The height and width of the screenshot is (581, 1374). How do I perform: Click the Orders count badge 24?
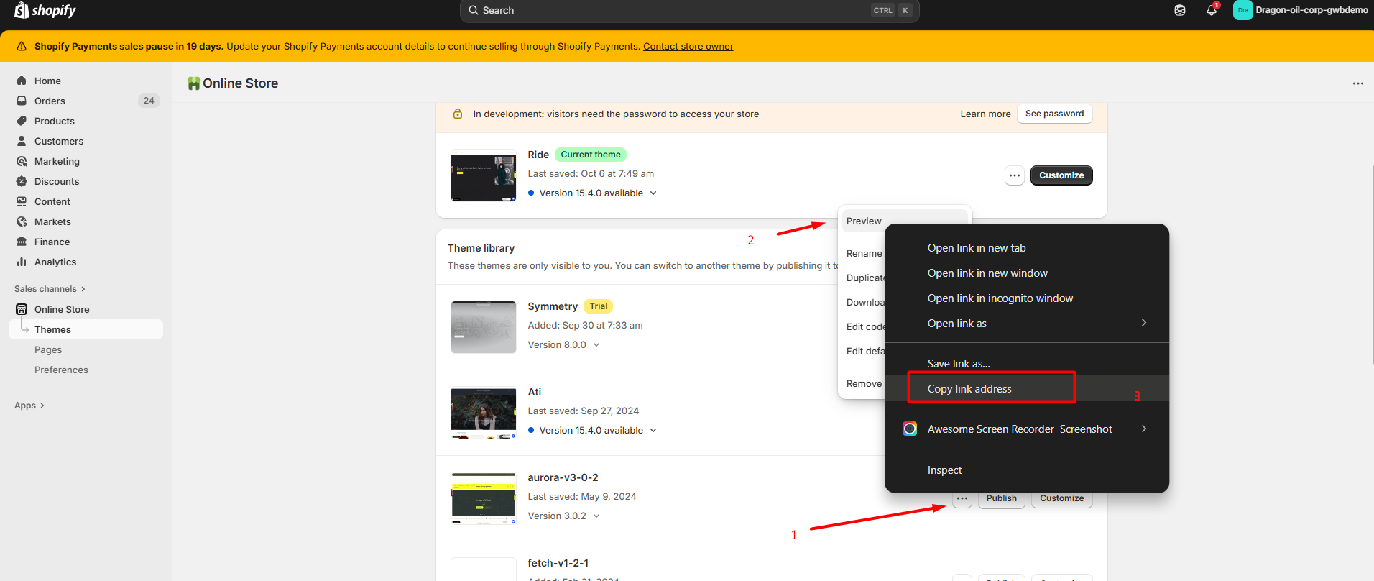click(x=149, y=101)
